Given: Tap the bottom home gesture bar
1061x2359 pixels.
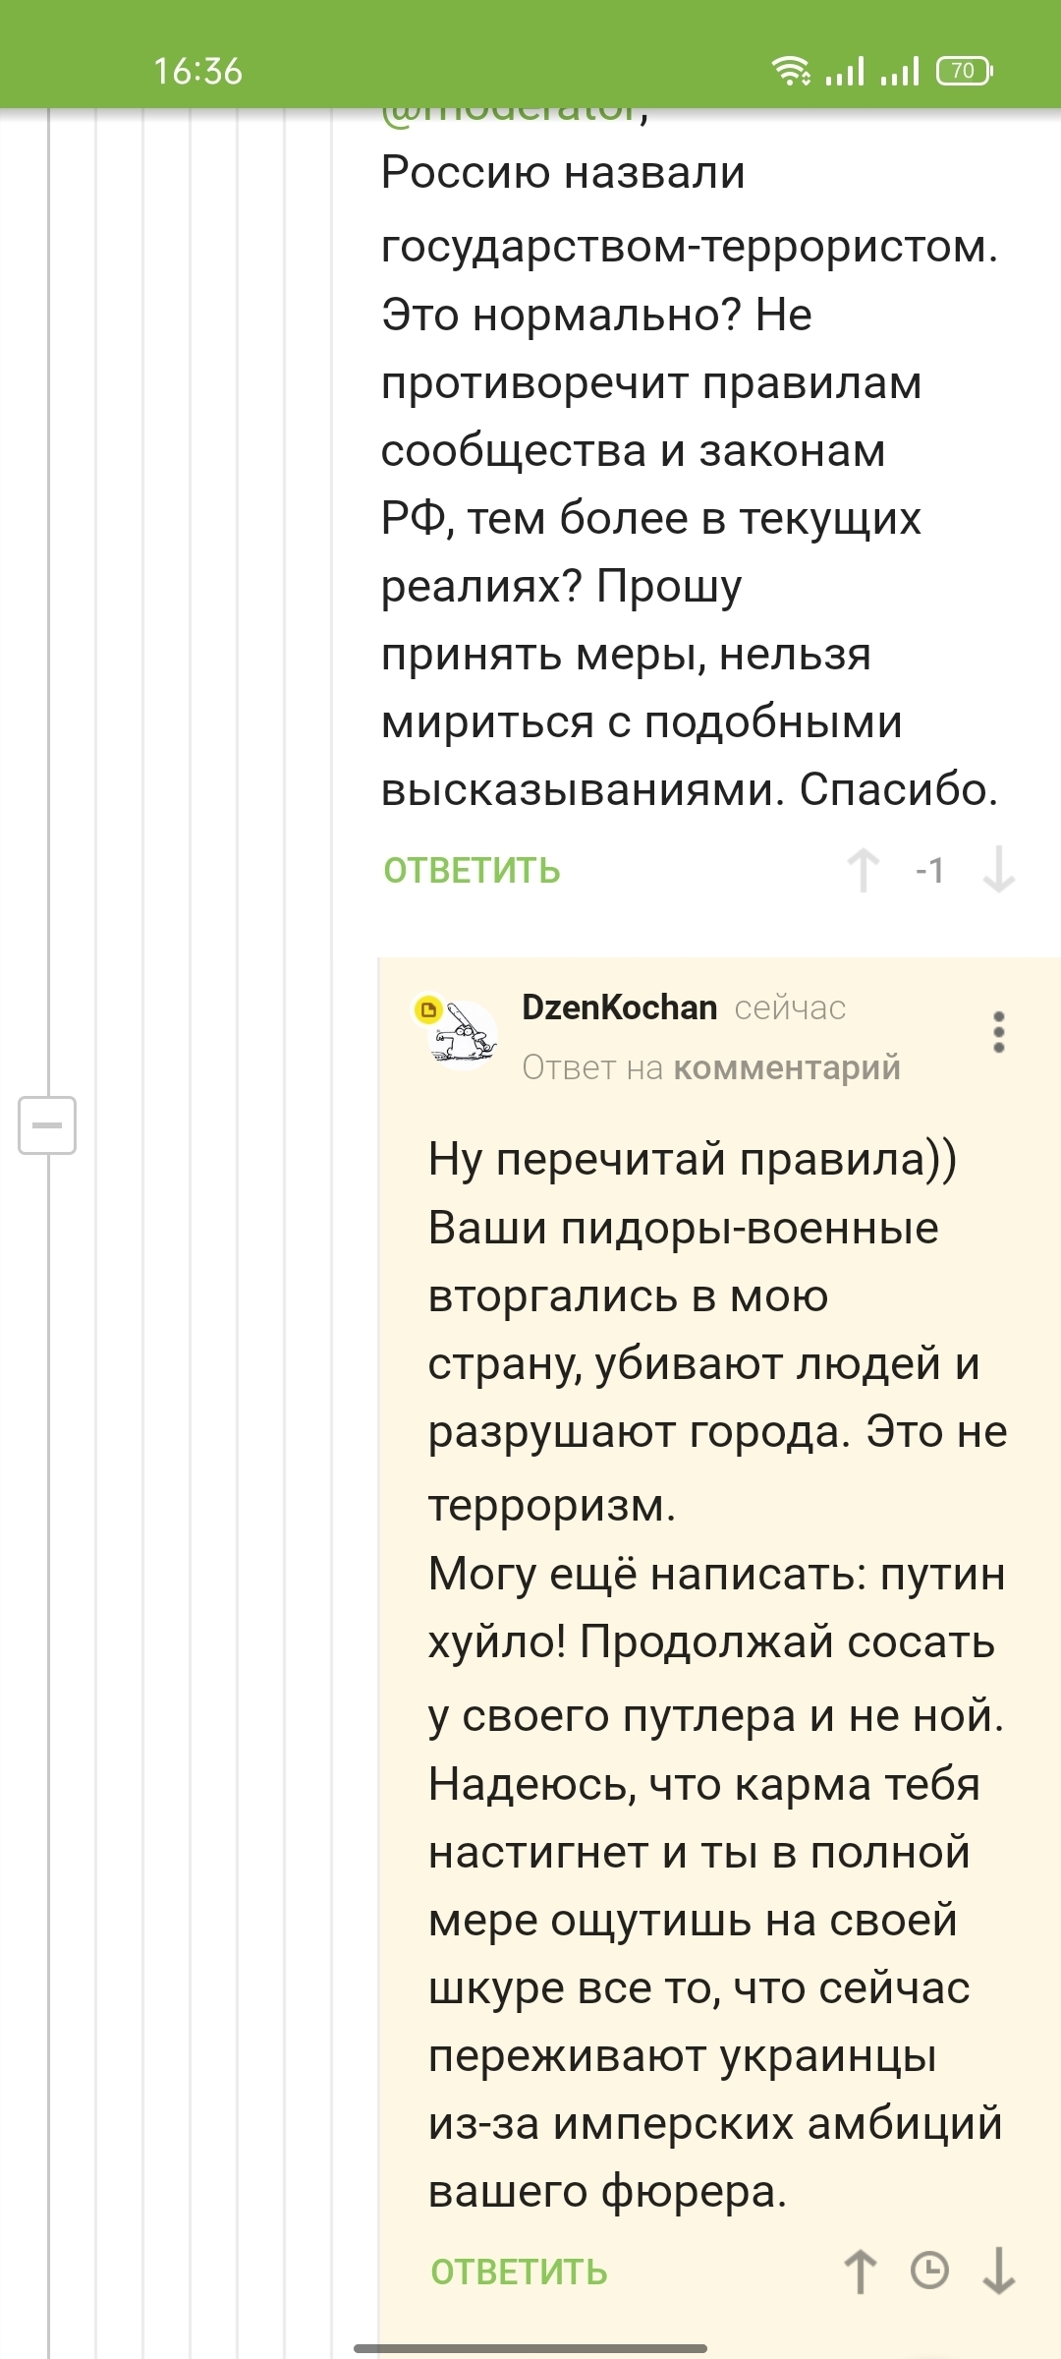Looking at the screenshot, I should (530, 2348).
